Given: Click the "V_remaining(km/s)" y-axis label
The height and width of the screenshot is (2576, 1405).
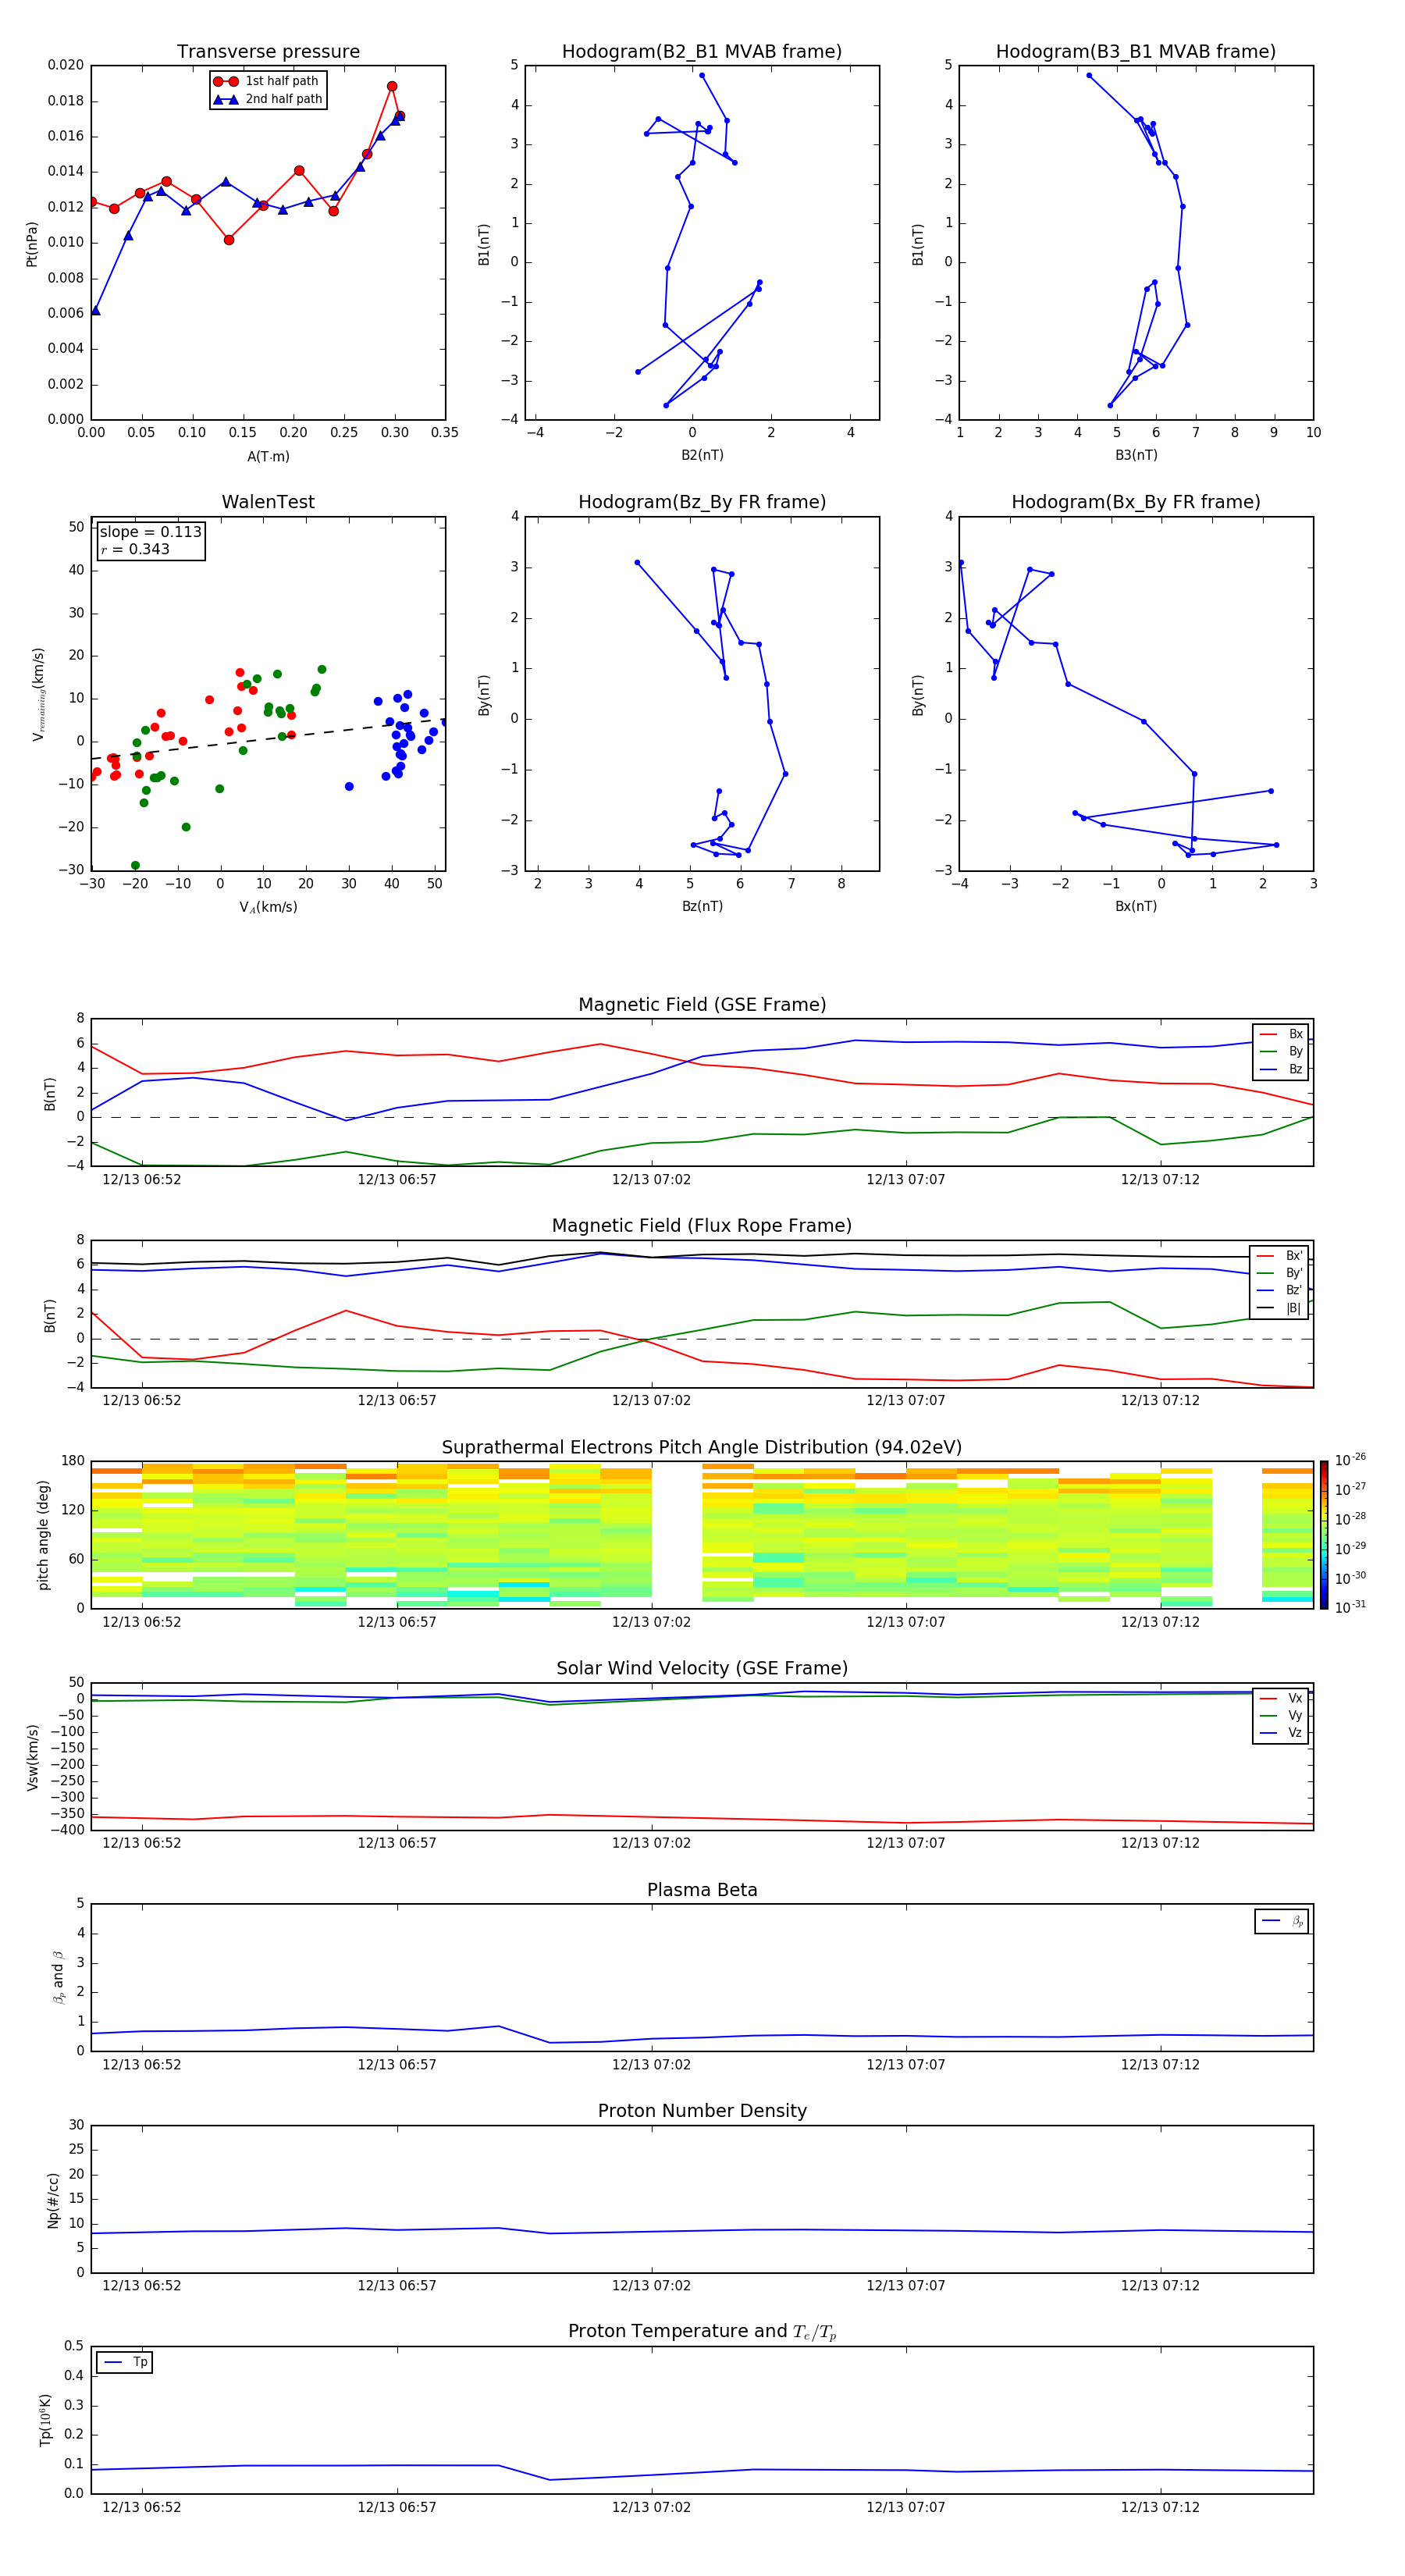Looking at the screenshot, I should coord(38,694).
